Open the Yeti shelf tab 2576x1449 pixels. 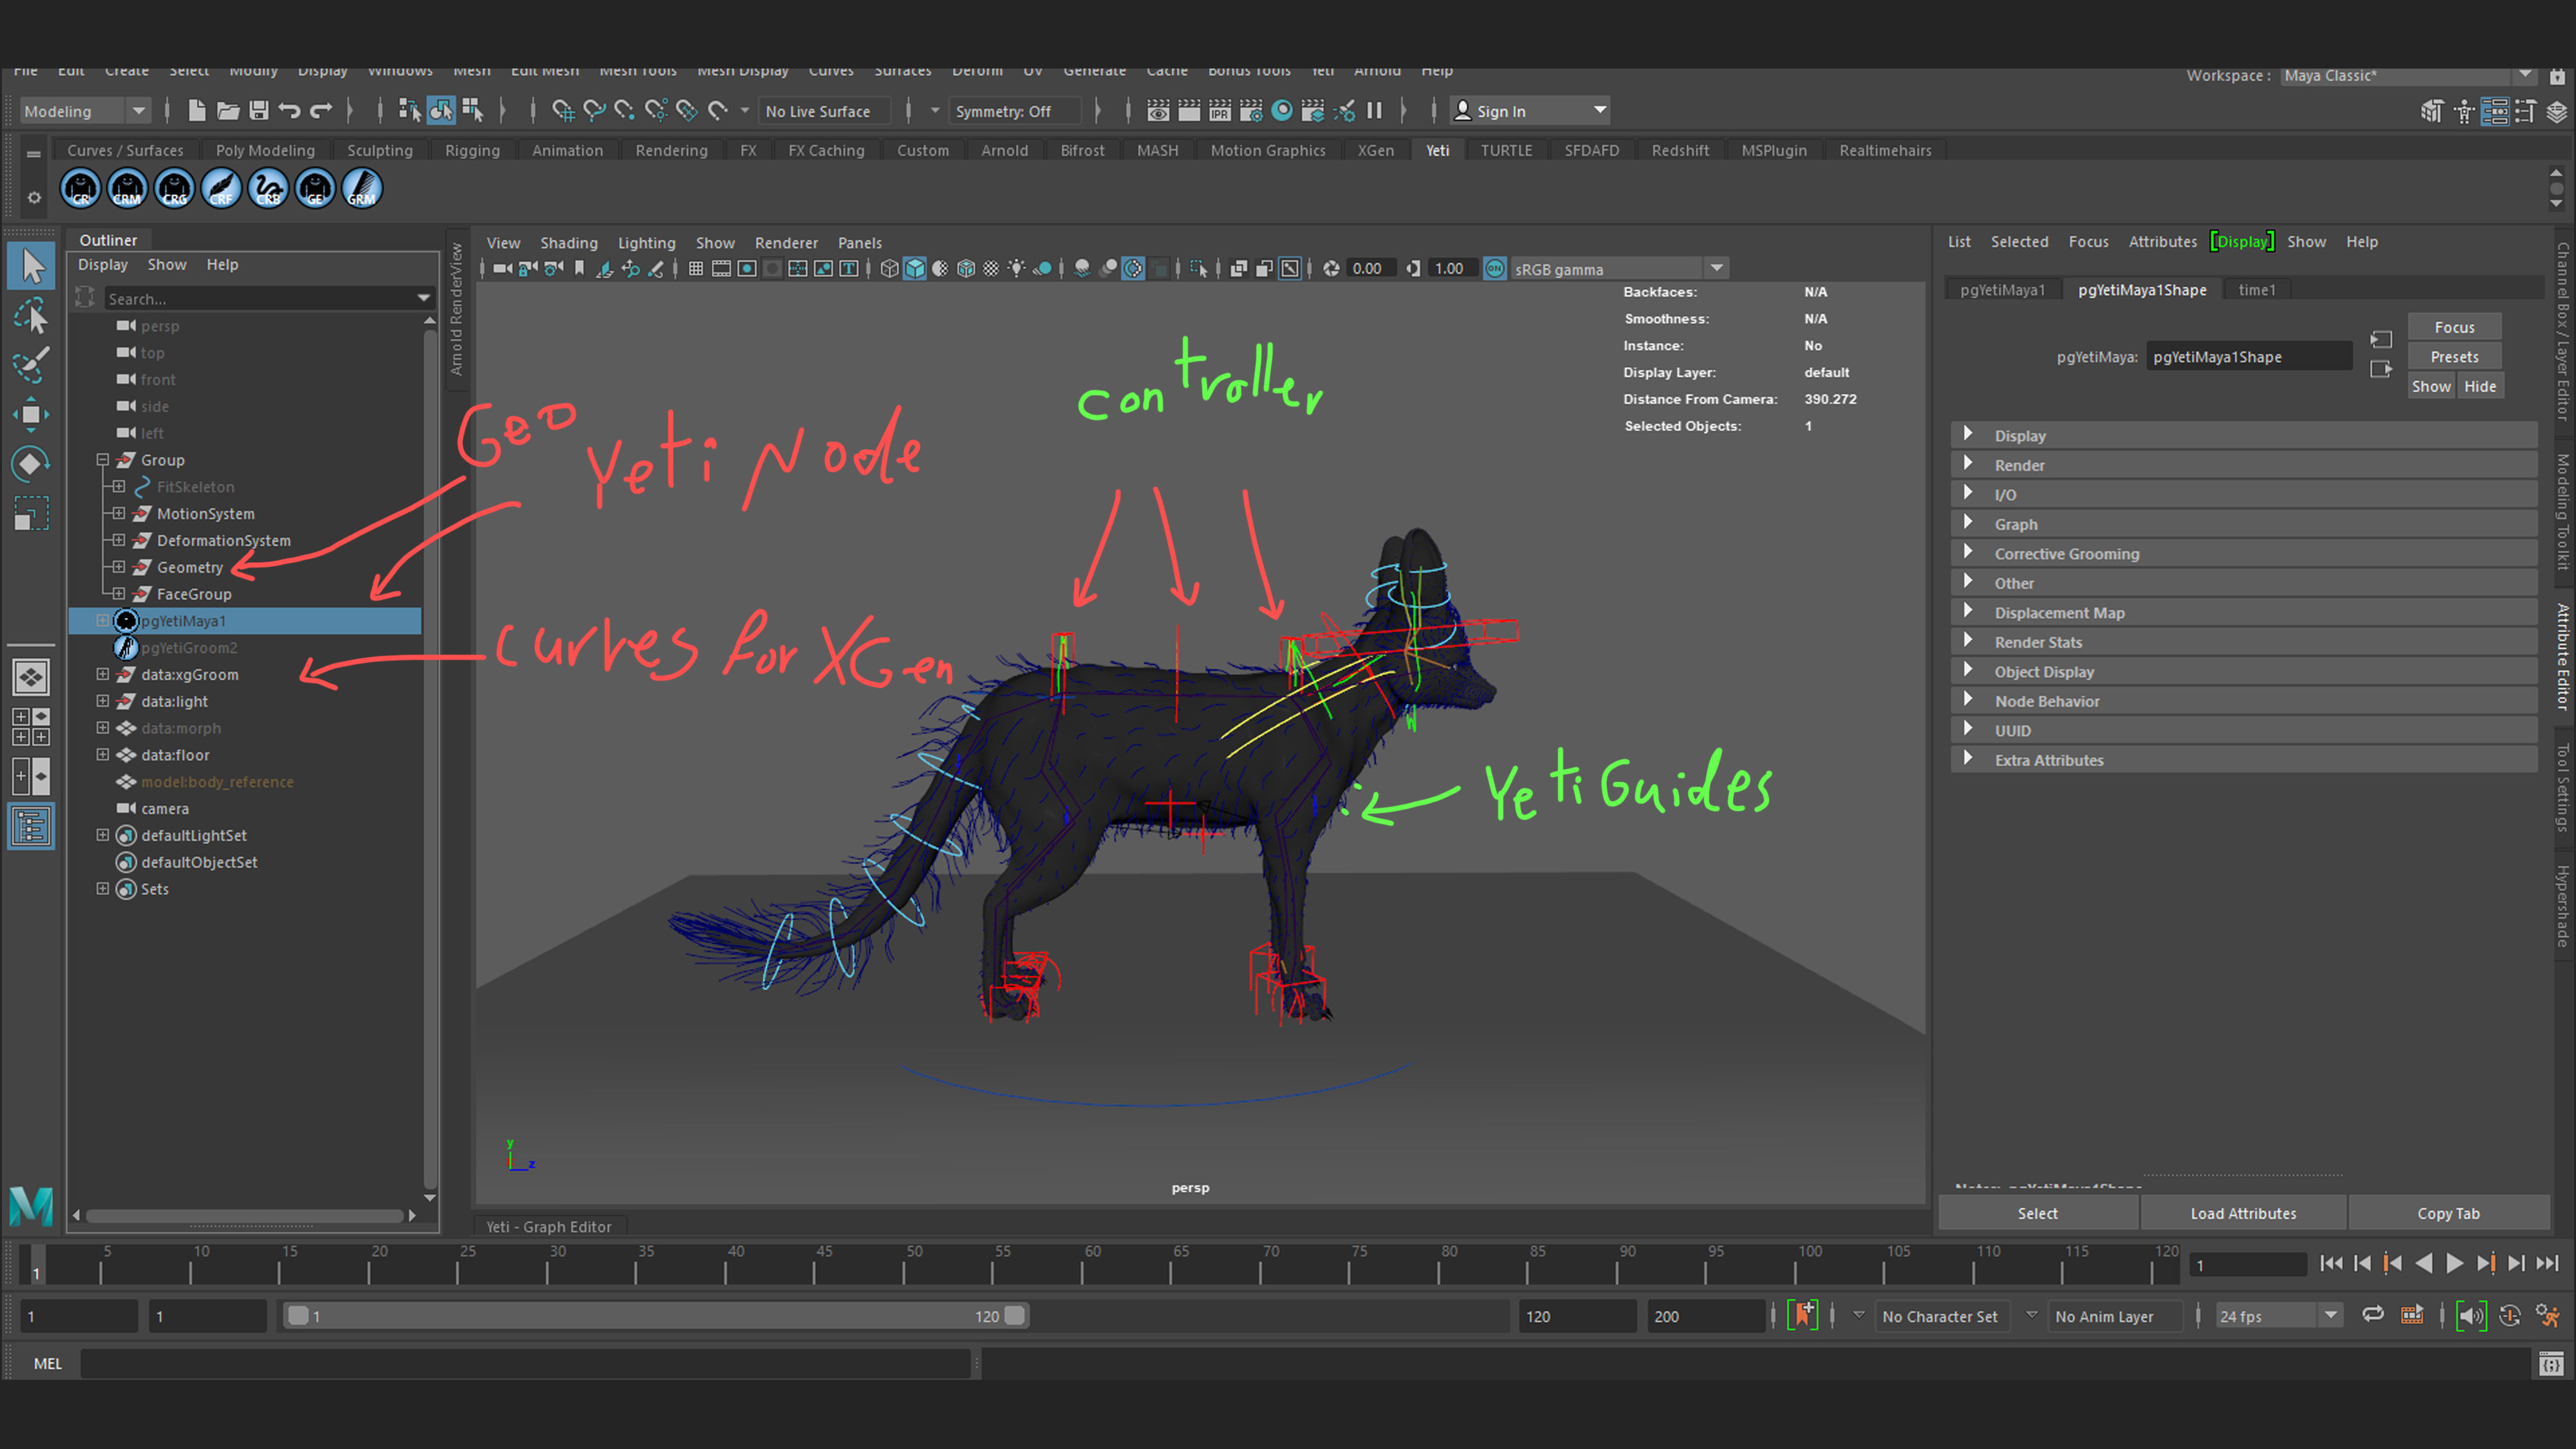1437,150
